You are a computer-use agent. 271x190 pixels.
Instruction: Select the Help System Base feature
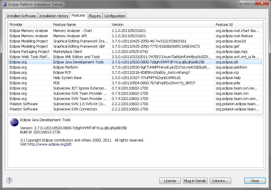(67, 78)
